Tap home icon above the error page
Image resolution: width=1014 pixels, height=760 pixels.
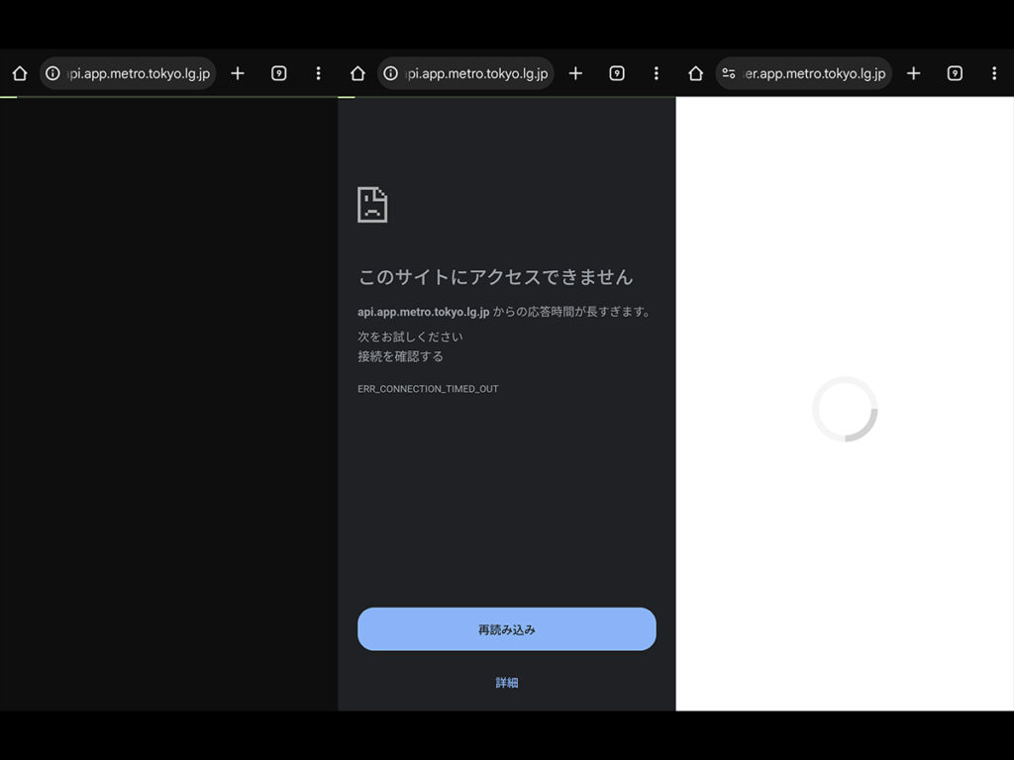pyautogui.click(x=357, y=73)
